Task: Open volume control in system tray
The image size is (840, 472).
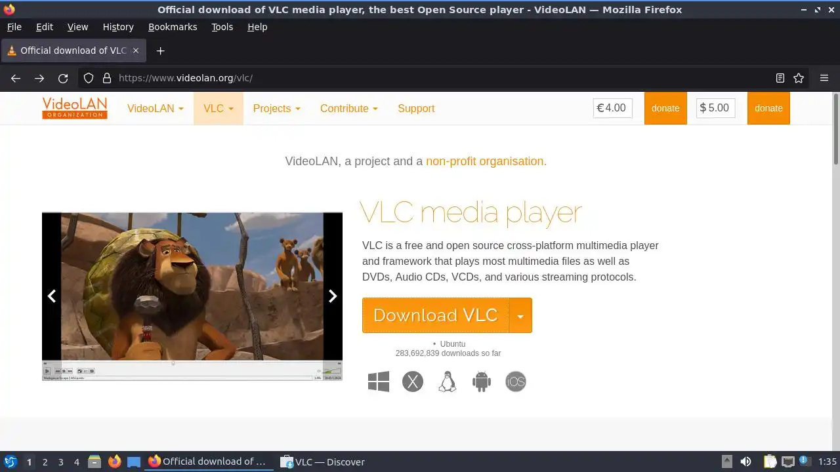Action: (745, 462)
